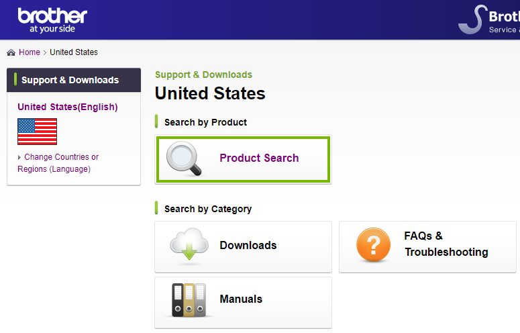This screenshot has height=333, width=520.
Task: Click the magnifying glass search icon
Action: 184,158
